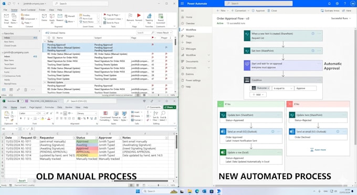357x195 pixels.
Task: Toggle Italic formatting in Excel
Action: (x=24, y=118)
